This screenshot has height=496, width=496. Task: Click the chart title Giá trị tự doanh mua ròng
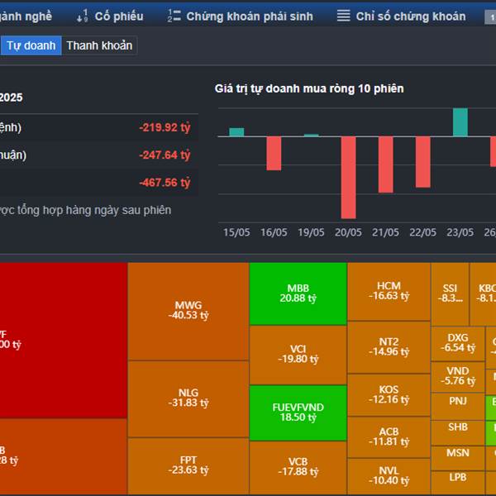coord(309,89)
